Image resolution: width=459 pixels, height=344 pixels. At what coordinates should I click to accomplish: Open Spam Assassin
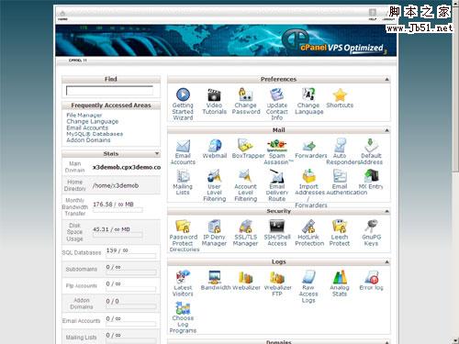point(277,146)
